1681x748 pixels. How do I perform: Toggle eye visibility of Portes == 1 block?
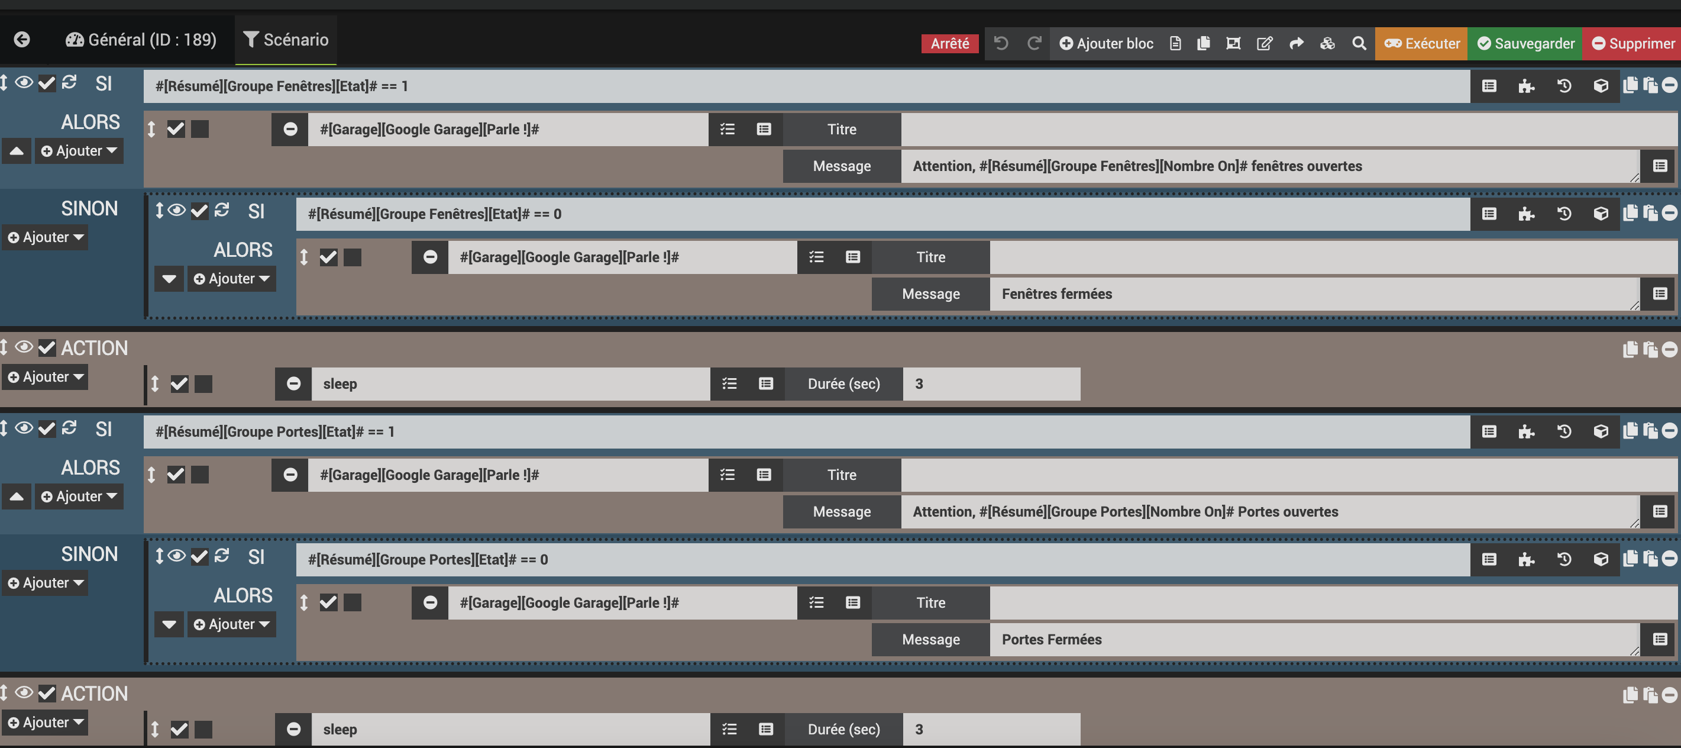pos(24,427)
